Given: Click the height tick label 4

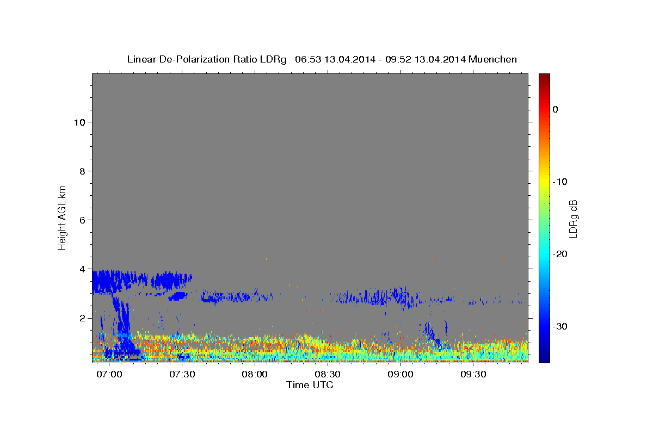Looking at the screenshot, I should point(82,269).
